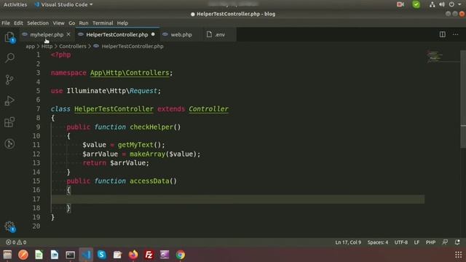The height and width of the screenshot is (262, 466).
Task: Open the Terminal menu
Action: click(103, 23)
